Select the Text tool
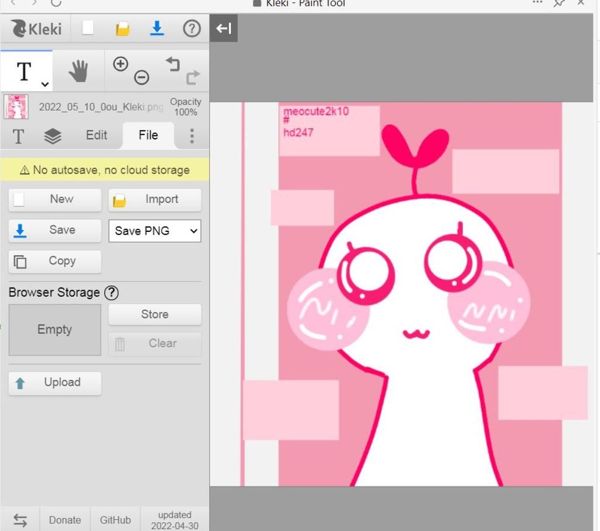Screen dimensions: 600x531 point(24,71)
